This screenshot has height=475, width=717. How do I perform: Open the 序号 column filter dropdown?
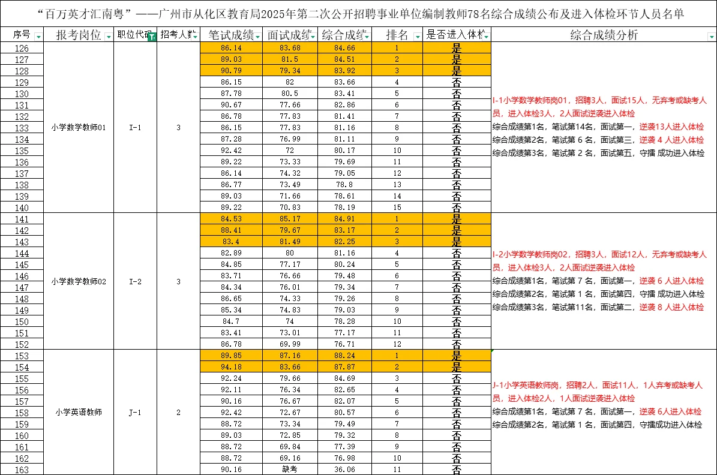click(38, 37)
